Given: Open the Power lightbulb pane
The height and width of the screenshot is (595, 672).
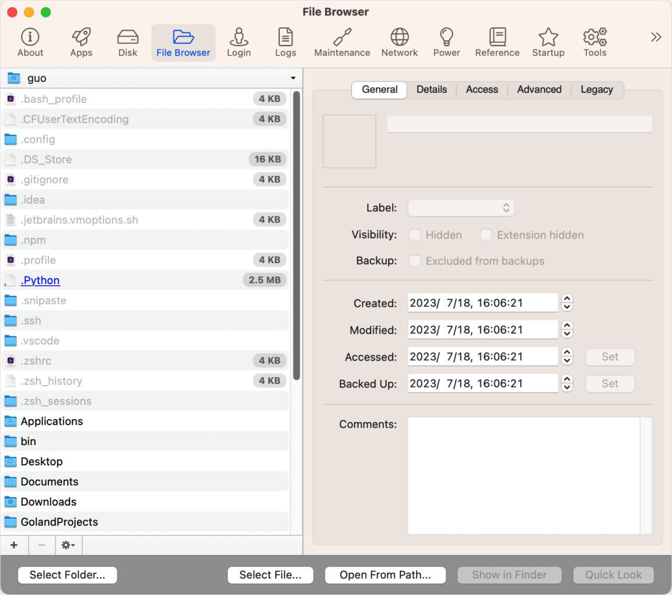Looking at the screenshot, I should [446, 43].
